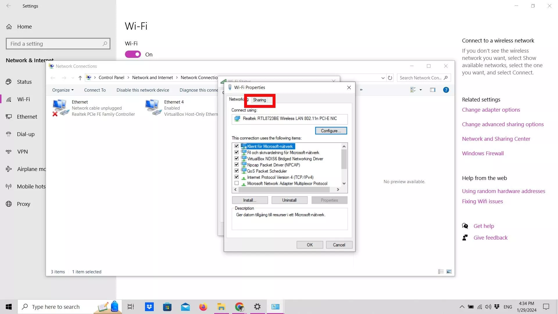Open Firefox from the taskbar
The height and width of the screenshot is (314, 558).
click(x=203, y=307)
